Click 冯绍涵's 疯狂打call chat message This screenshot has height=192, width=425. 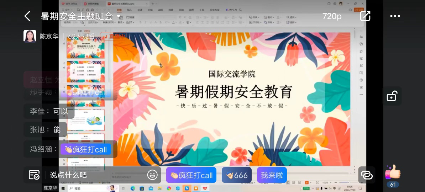(x=86, y=149)
